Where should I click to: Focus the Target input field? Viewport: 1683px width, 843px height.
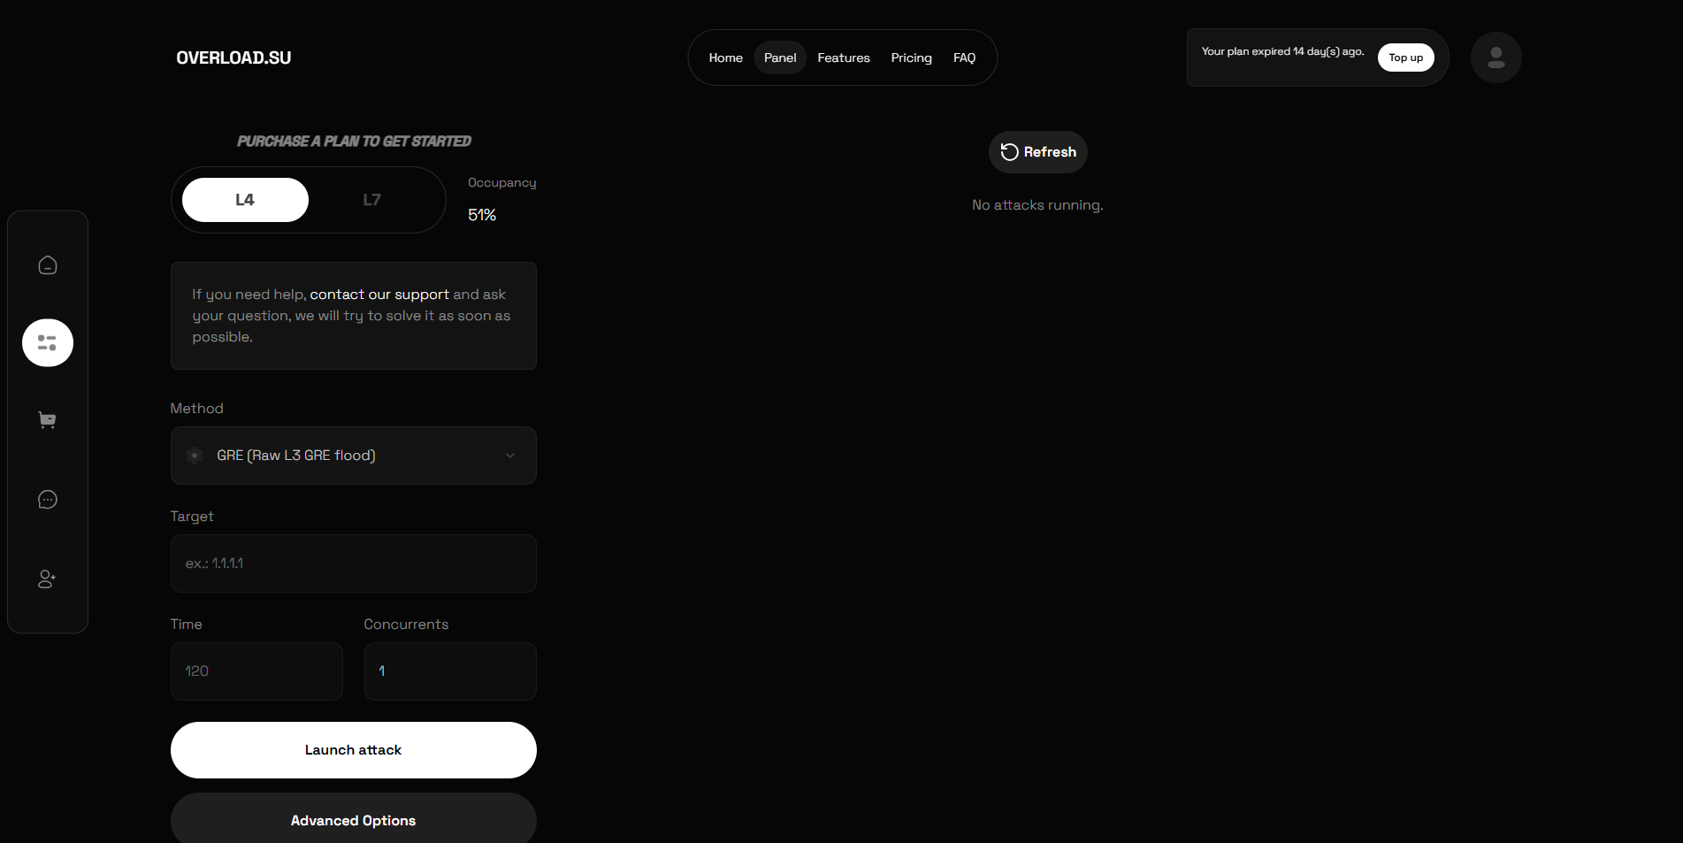click(354, 563)
